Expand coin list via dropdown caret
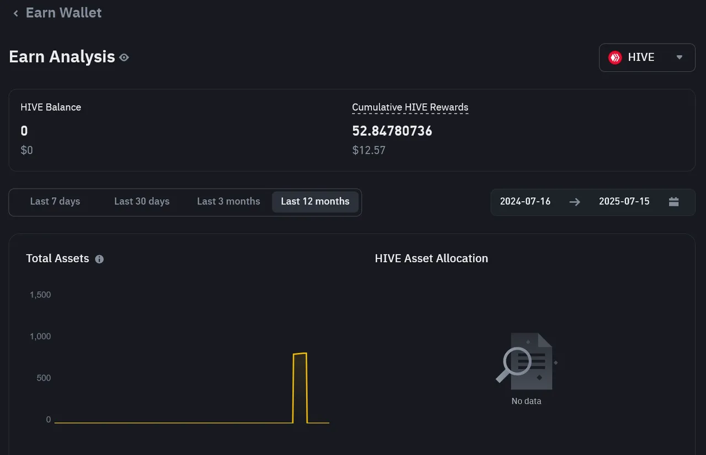The image size is (706, 455). (680, 57)
